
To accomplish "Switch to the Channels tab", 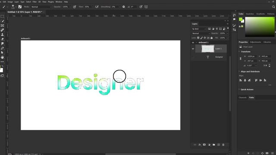I will [x=242, y=98].
